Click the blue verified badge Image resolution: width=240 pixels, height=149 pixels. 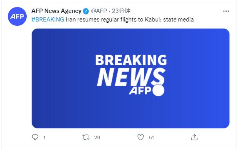coord(86,11)
